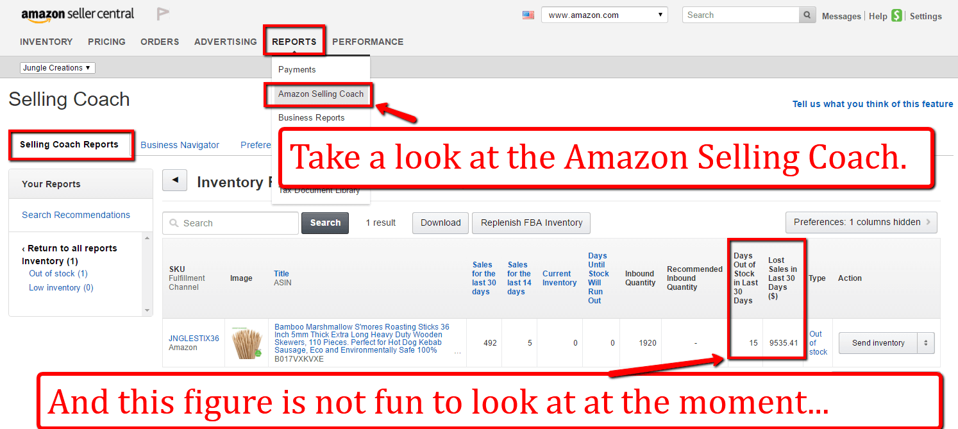Click the 492 sales value

point(490,343)
